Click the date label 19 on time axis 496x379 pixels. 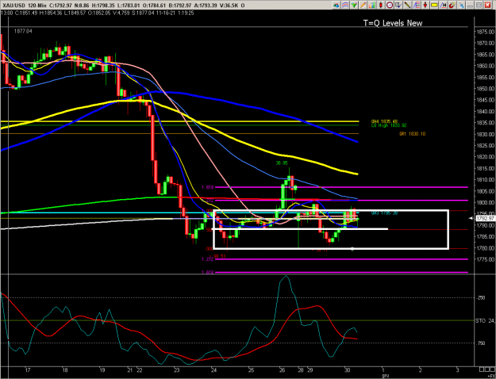point(102,369)
